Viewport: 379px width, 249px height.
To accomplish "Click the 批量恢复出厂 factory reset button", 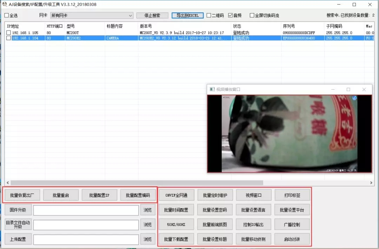I will tap(22, 195).
